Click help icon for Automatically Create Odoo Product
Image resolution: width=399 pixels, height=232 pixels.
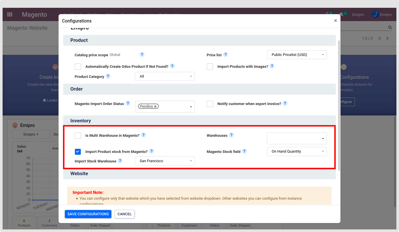point(172,66)
